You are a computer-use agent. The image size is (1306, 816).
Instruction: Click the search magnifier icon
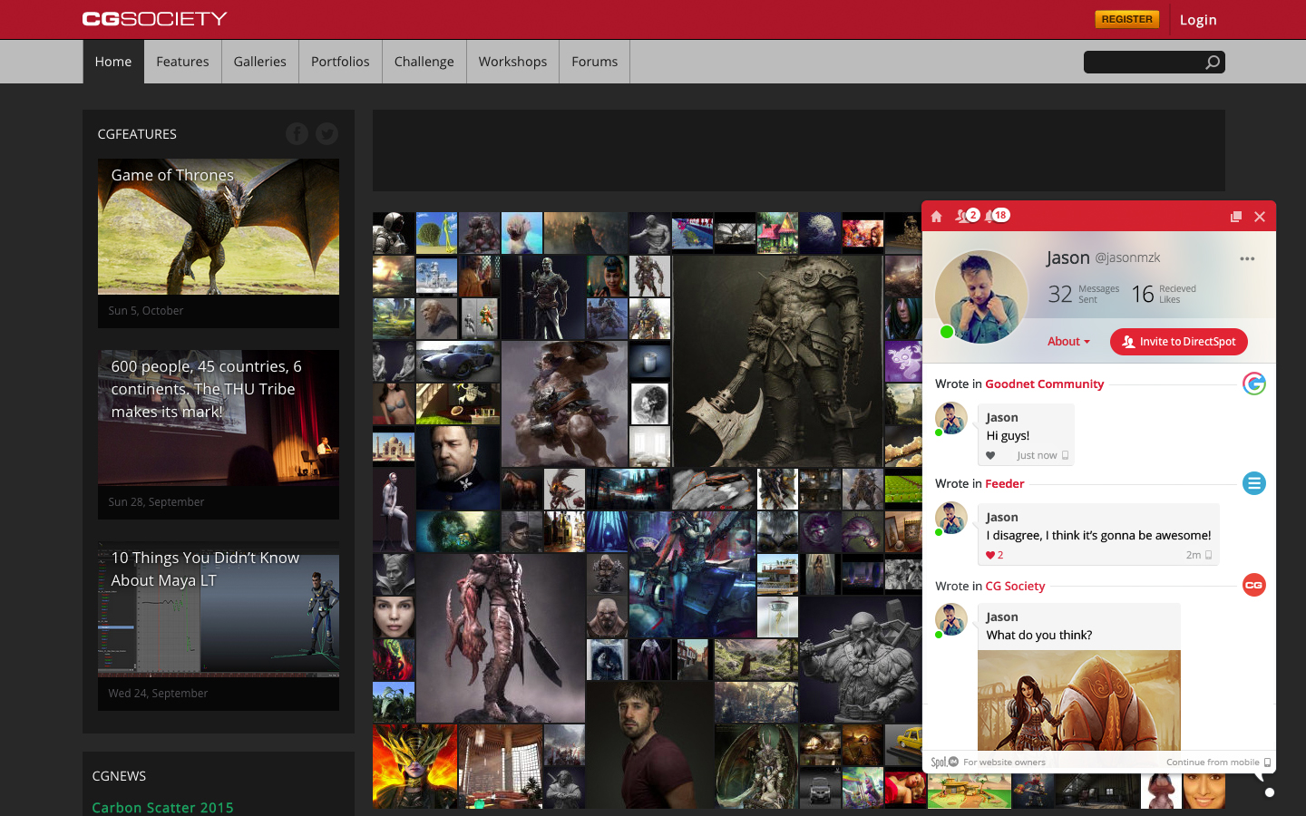1212,63
